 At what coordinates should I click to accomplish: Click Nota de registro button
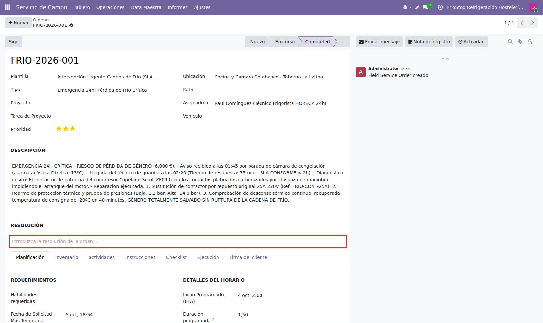point(429,42)
